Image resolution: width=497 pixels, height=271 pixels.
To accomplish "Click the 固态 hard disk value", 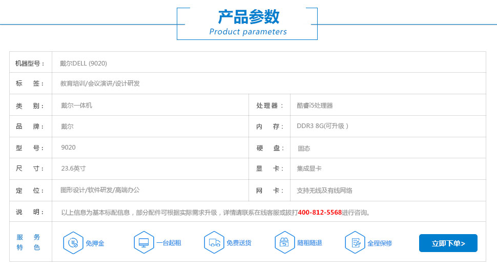I will tap(304, 149).
